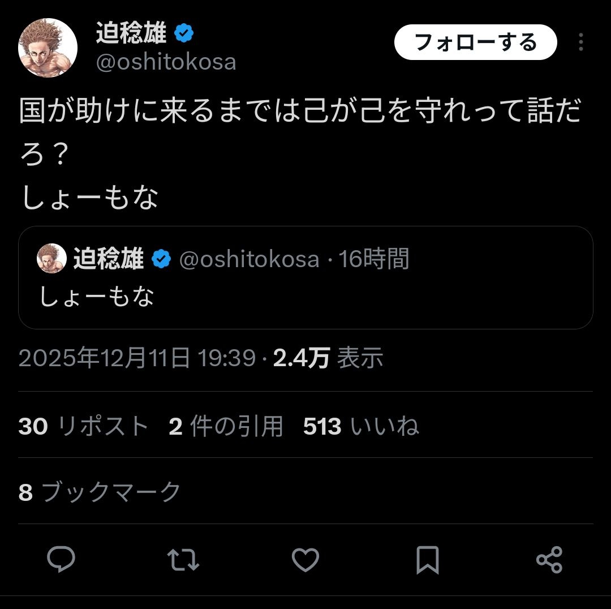
Task: View the 2 件の引用 quotes
Action: [226, 426]
